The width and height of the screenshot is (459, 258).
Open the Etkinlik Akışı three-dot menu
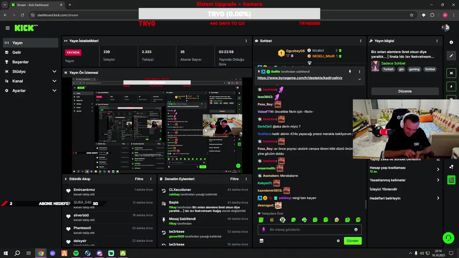[x=151, y=179]
